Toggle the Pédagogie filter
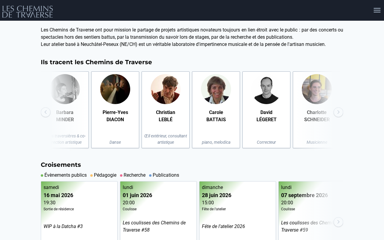This screenshot has height=240, width=384. coord(103,175)
